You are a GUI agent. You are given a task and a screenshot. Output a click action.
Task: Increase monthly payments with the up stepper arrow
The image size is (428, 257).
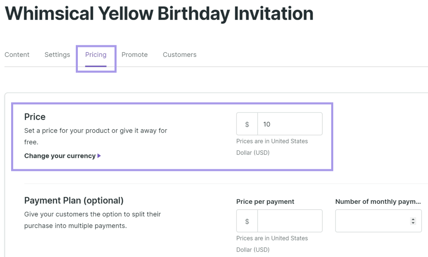click(413, 219)
